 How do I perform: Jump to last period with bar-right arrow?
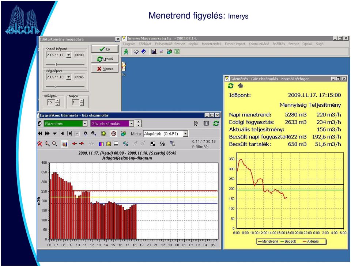coord(69,134)
